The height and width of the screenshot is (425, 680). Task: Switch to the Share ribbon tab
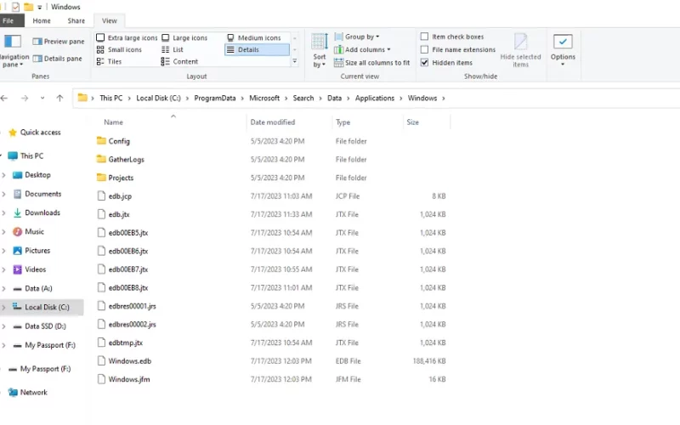(x=76, y=20)
